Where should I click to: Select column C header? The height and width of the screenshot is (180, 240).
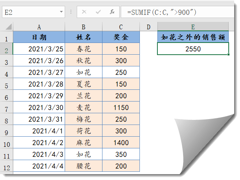point(121,27)
